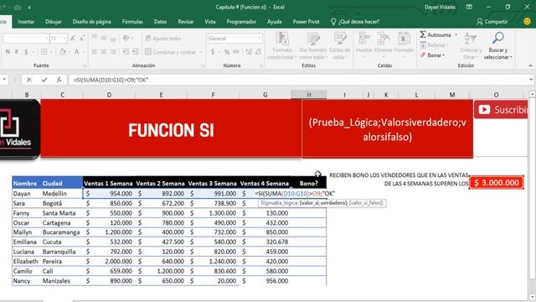Open the Programador tab
Screen dimensions: 536x302
click(x=241, y=22)
